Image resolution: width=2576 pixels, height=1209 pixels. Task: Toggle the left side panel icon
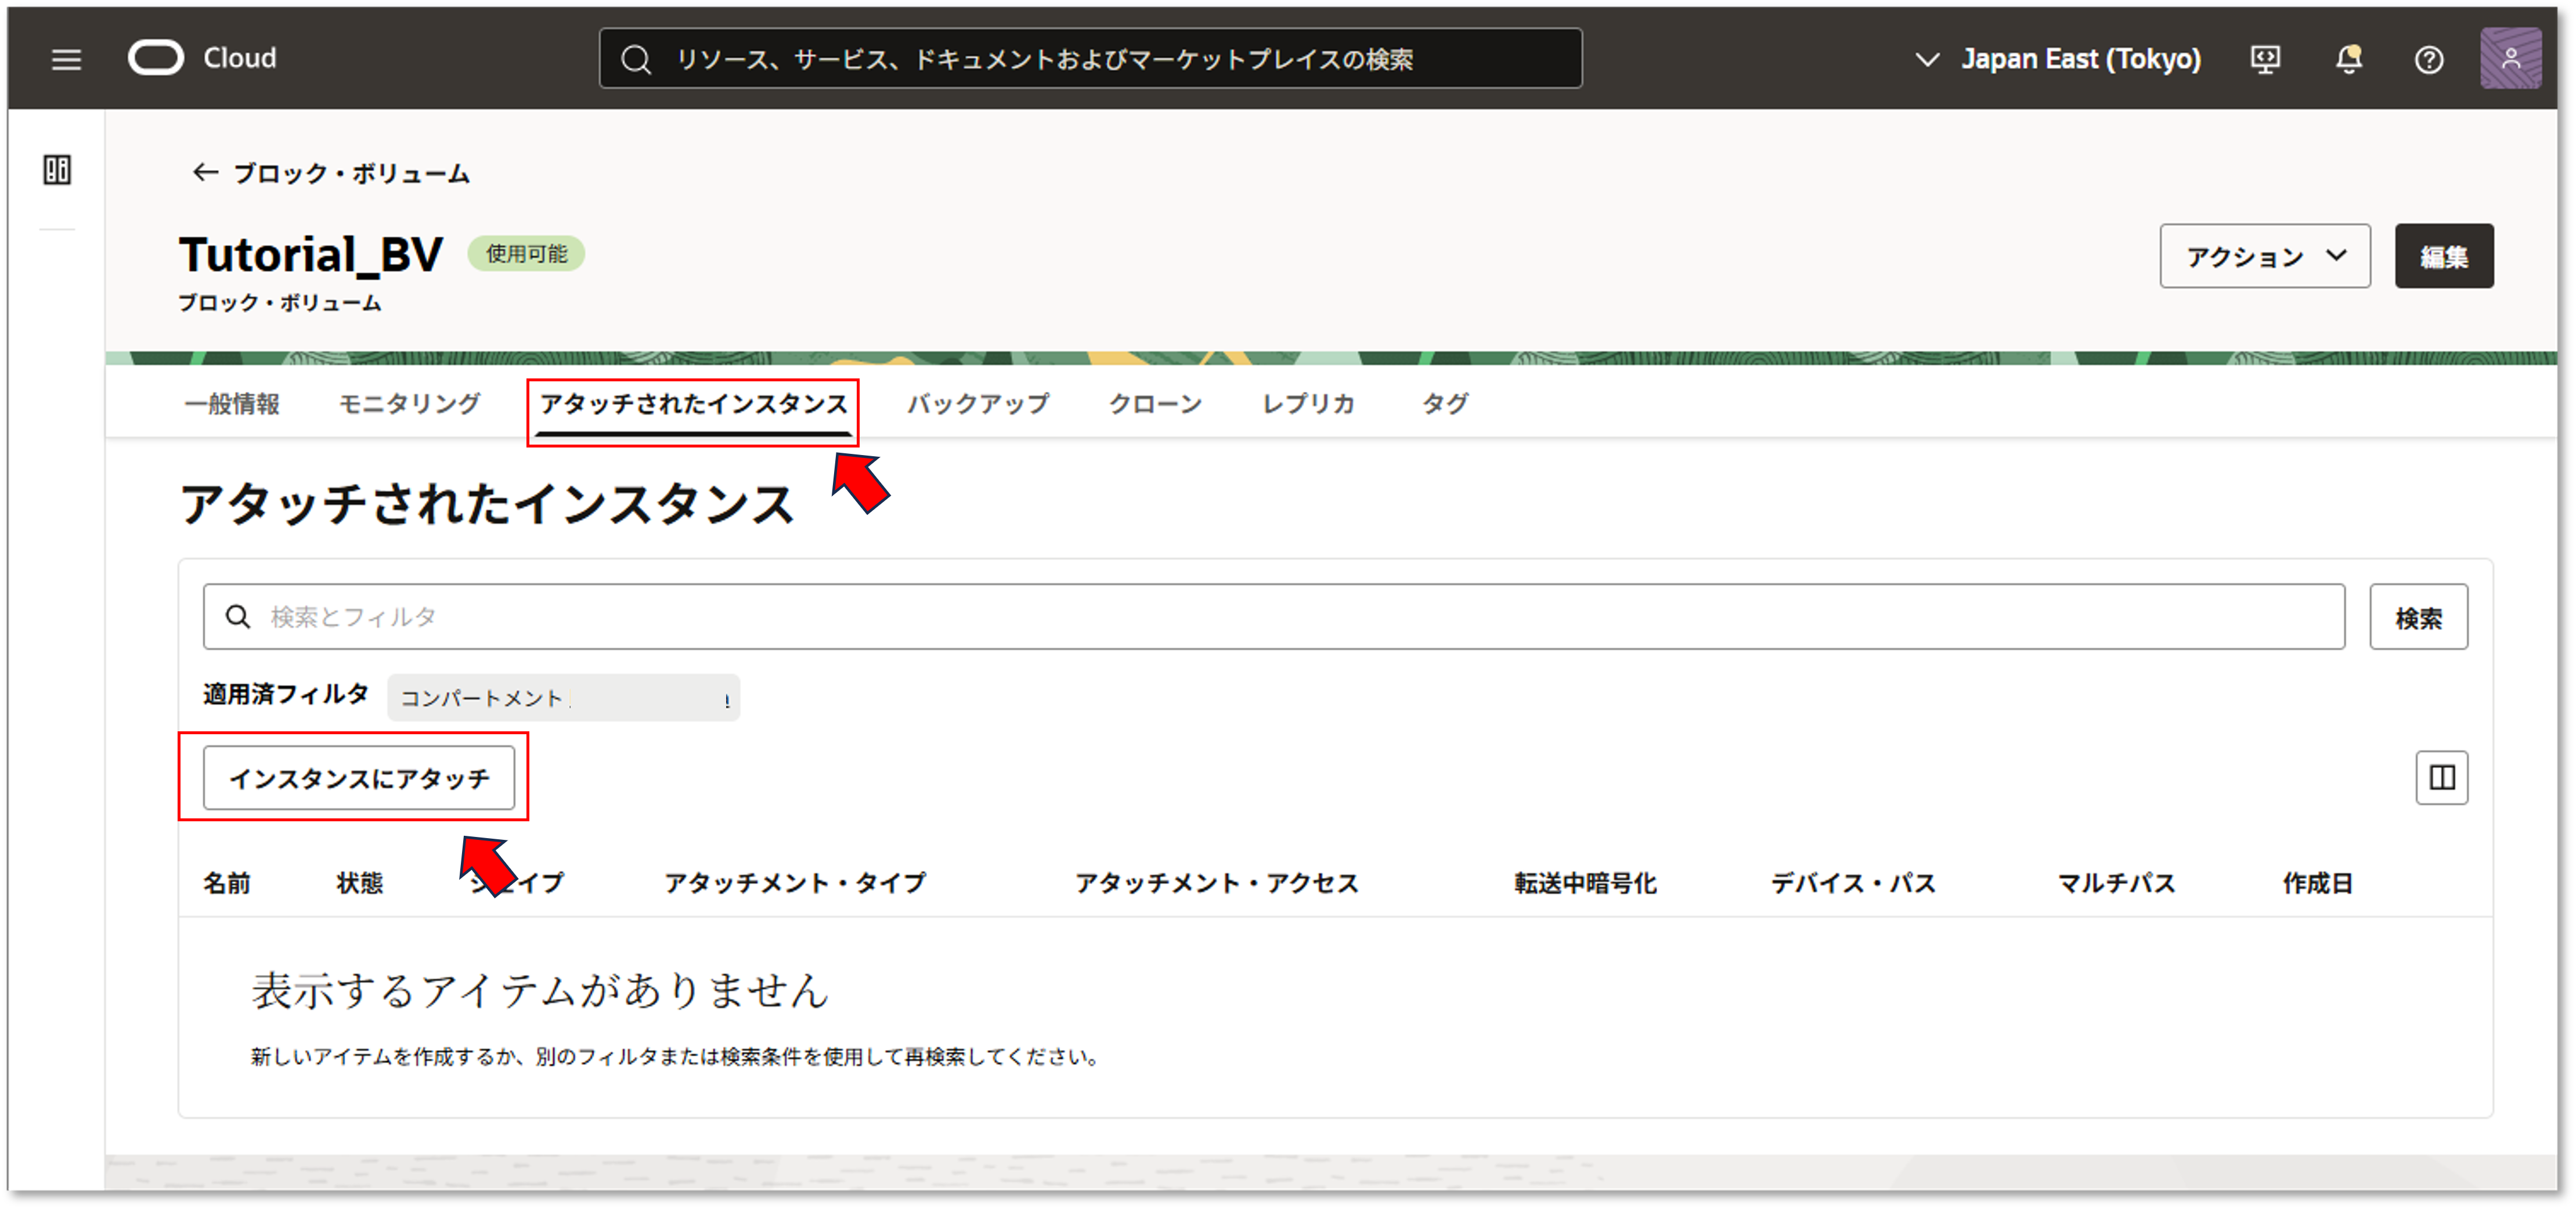point(57,170)
